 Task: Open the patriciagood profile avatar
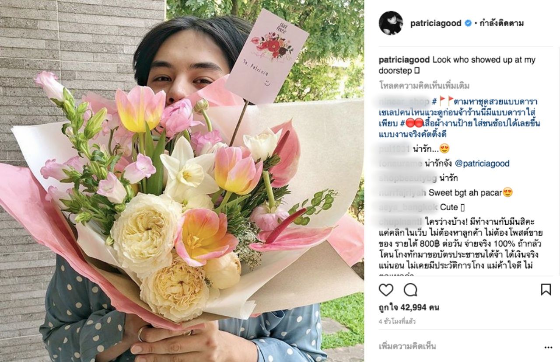pos(391,23)
